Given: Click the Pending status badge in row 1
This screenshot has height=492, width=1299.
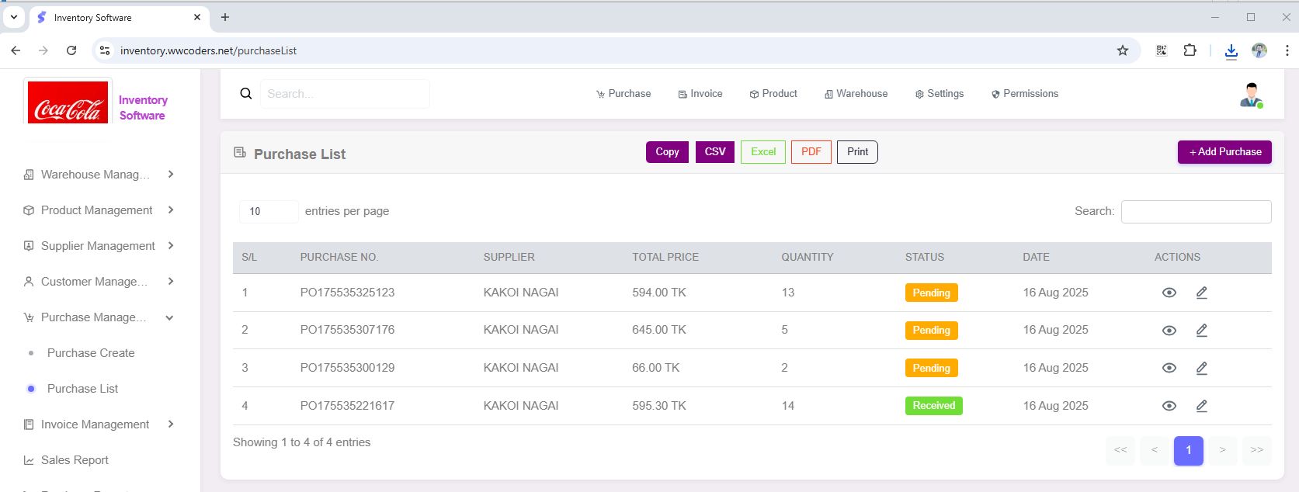Looking at the screenshot, I should (x=931, y=293).
